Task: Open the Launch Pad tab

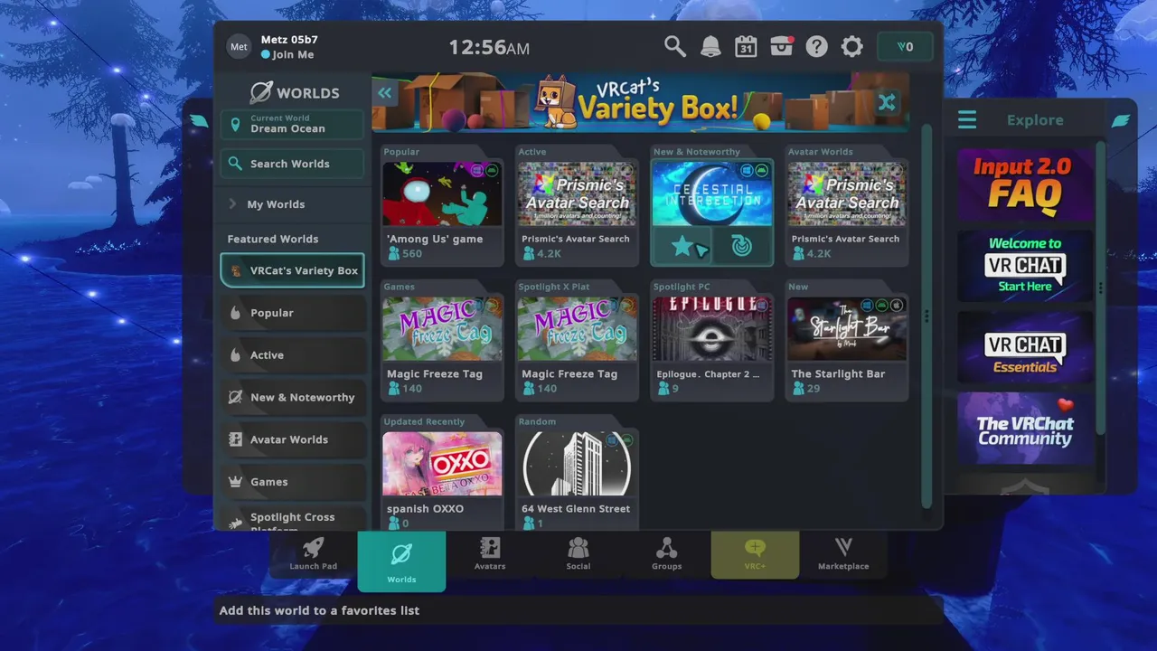Action: point(313,553)
